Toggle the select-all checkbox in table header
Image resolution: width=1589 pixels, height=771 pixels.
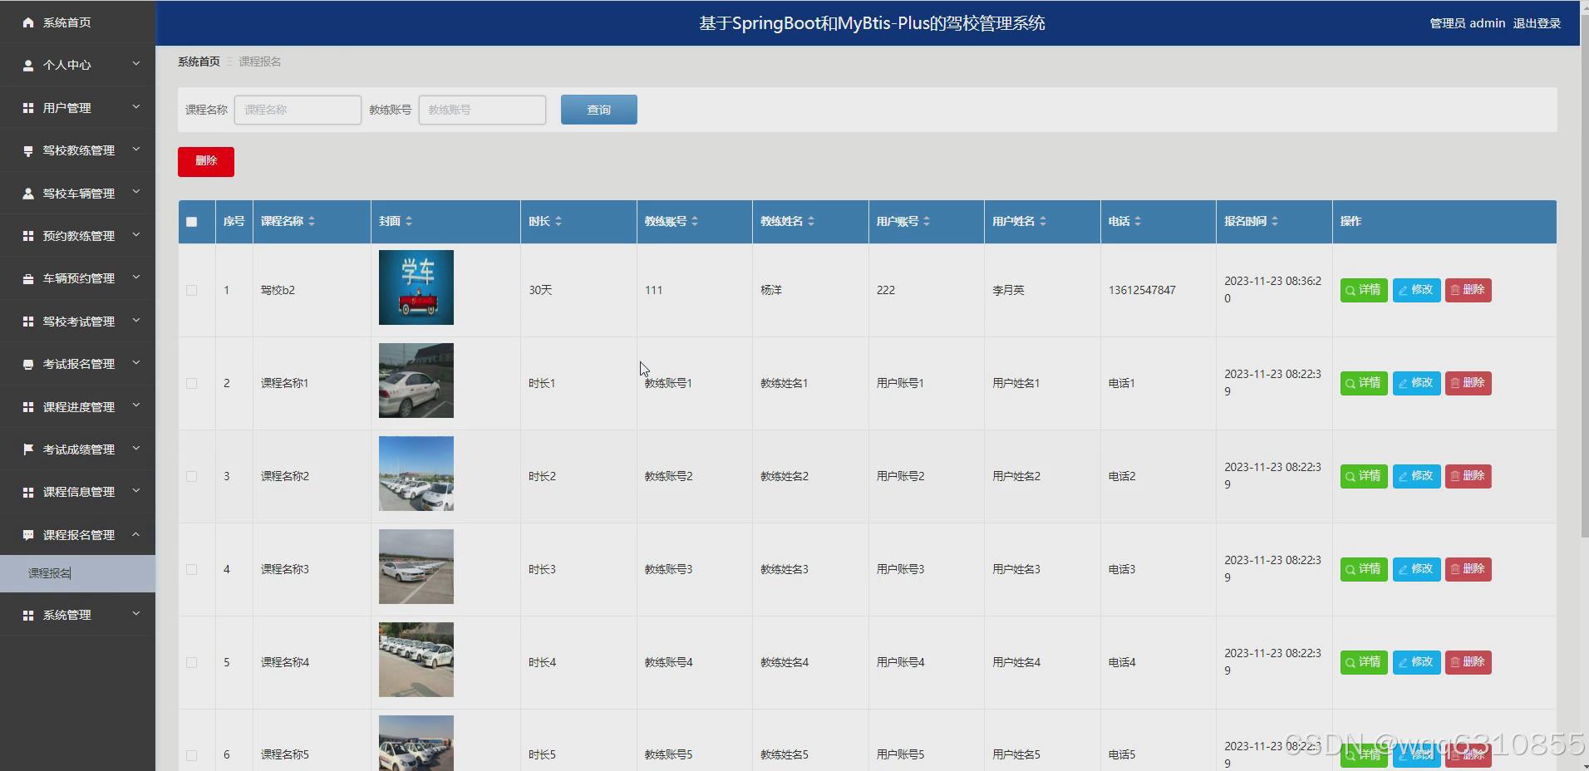tap(192, 222)
